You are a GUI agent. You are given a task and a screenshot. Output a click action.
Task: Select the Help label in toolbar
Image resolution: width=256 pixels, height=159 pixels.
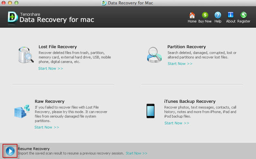218,21
